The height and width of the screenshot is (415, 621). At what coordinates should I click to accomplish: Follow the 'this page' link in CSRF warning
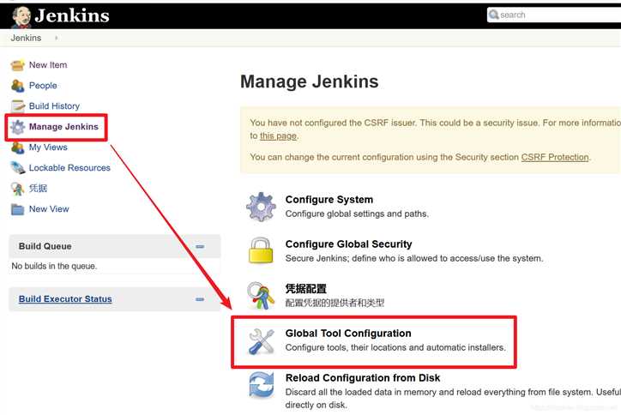click(278, 135)
